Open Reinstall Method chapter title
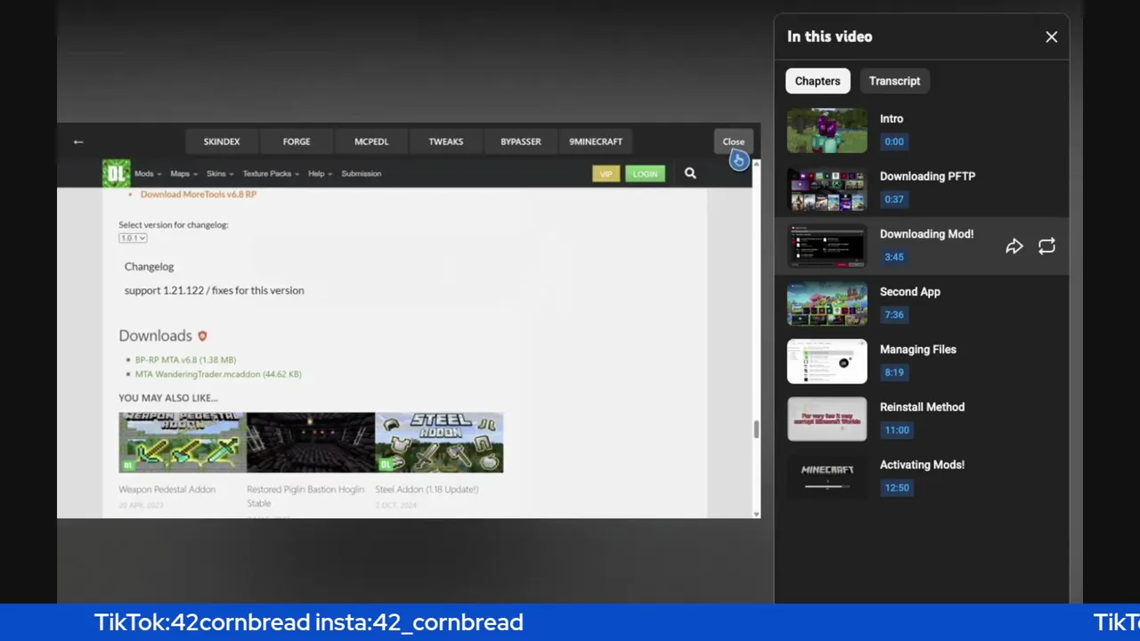Screen dimensions: 1140x641 point(922,408)
